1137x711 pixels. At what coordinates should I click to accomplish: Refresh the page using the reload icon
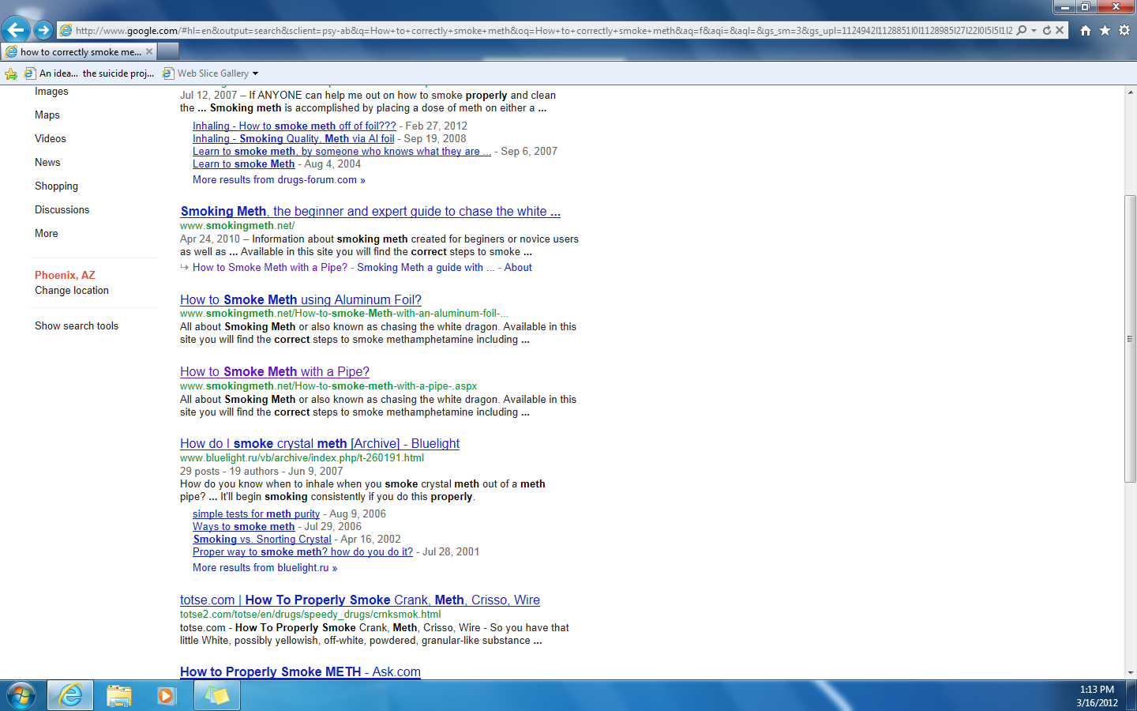[x=1047, y=30]
